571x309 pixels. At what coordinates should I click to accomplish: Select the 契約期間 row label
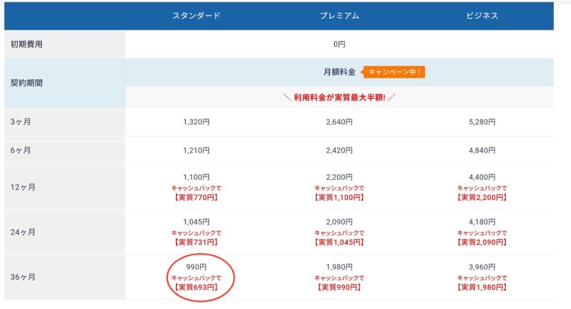(27, 83)
